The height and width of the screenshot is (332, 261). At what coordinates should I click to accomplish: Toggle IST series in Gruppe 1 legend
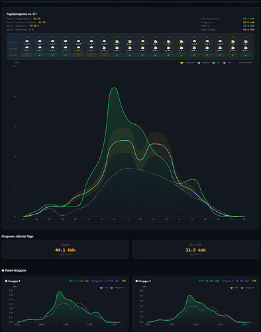(x=103, y=288)
